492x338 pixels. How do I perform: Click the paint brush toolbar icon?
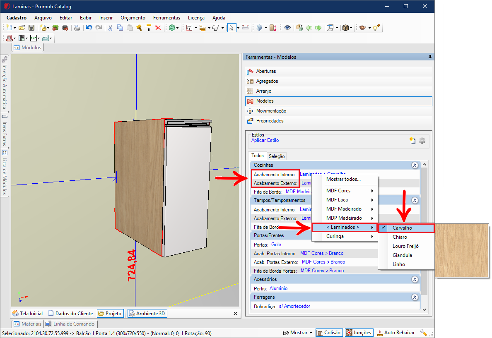(139, 28)
